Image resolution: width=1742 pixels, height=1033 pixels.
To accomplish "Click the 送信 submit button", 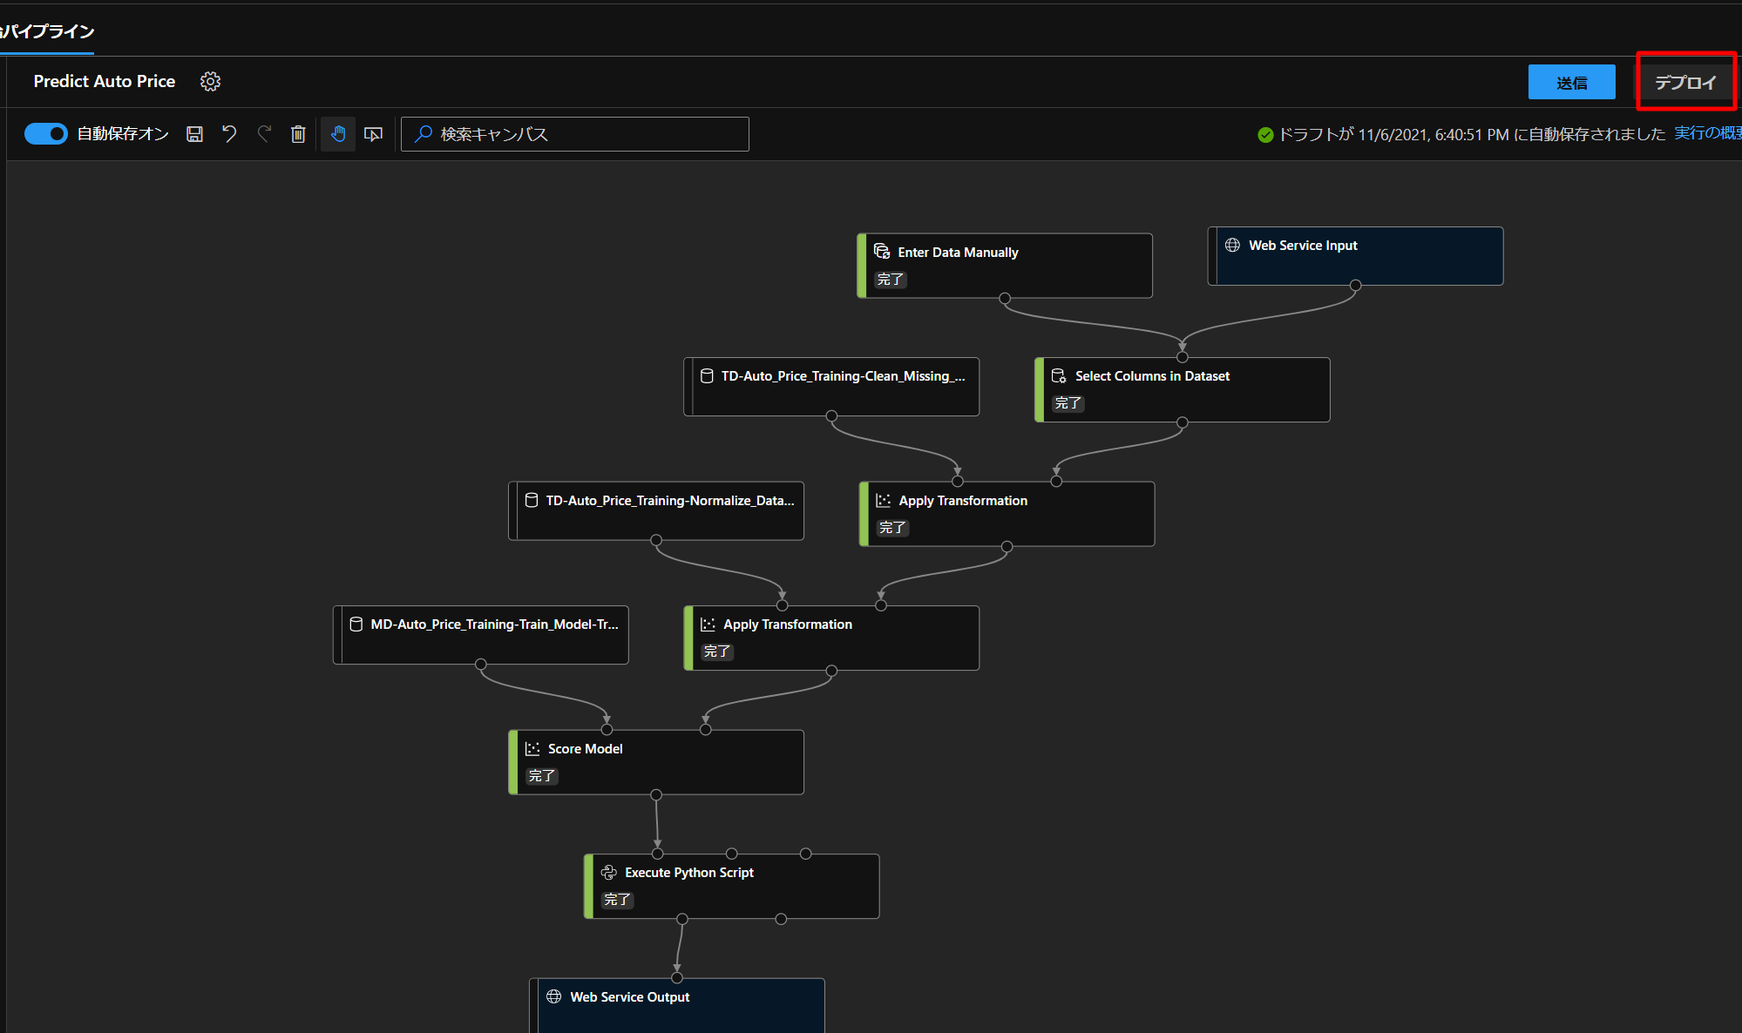I will (x=1571, y=83).
